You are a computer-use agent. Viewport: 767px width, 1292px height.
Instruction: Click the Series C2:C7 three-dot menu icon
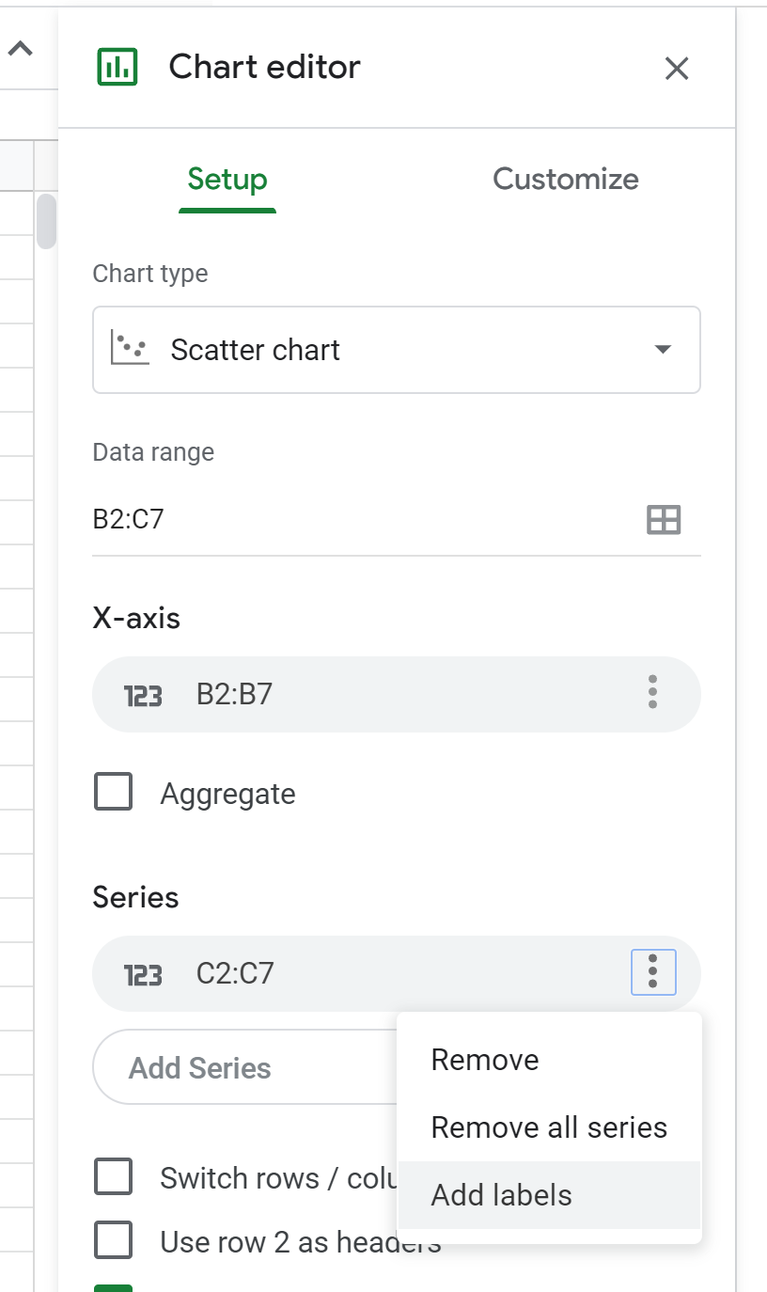(x=653, y=971)
